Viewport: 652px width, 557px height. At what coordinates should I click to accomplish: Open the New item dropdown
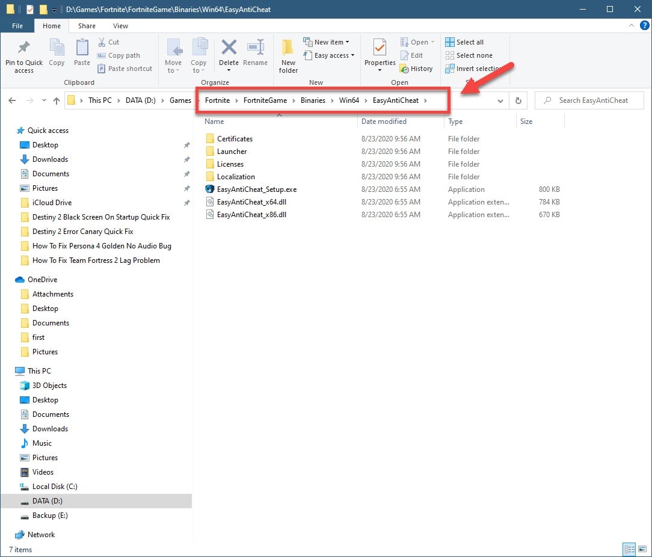click(326, 42)
